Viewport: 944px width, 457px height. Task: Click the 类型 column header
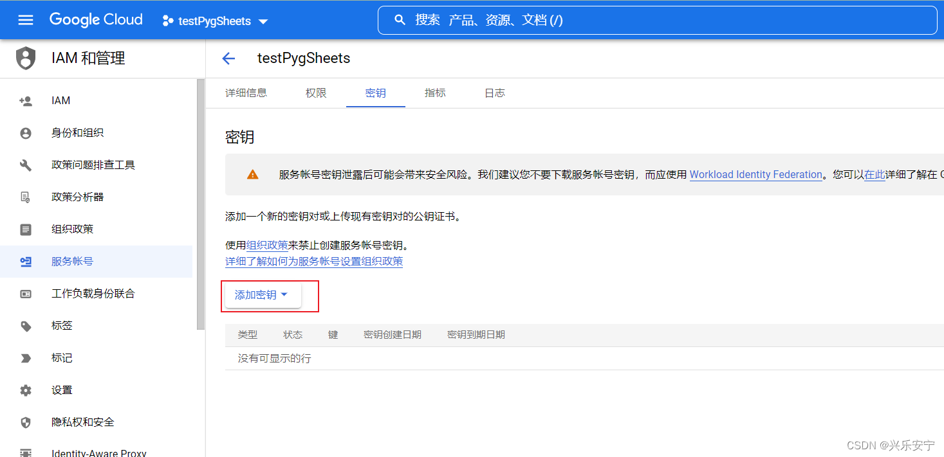coord(248,335)
